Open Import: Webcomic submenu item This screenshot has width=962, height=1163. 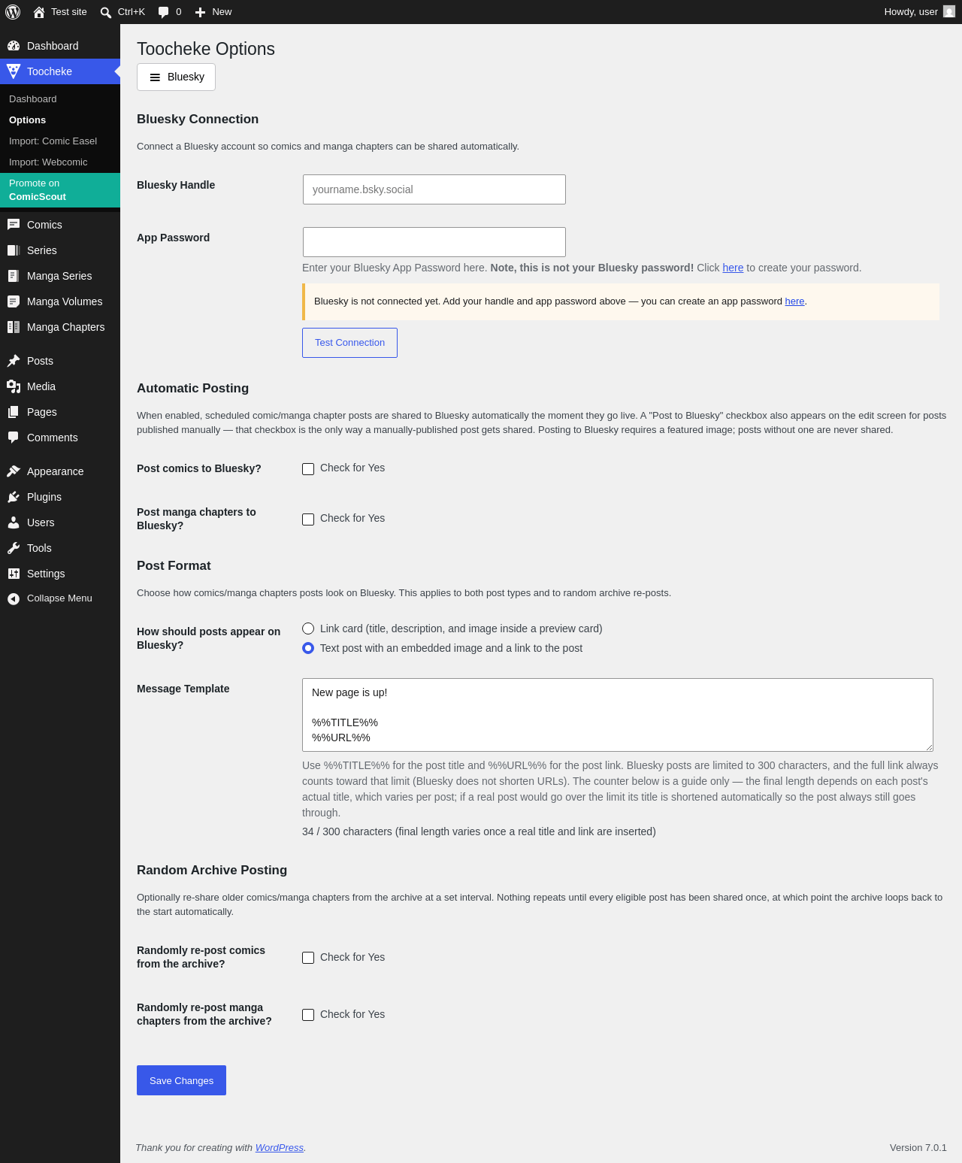point(60,162)
